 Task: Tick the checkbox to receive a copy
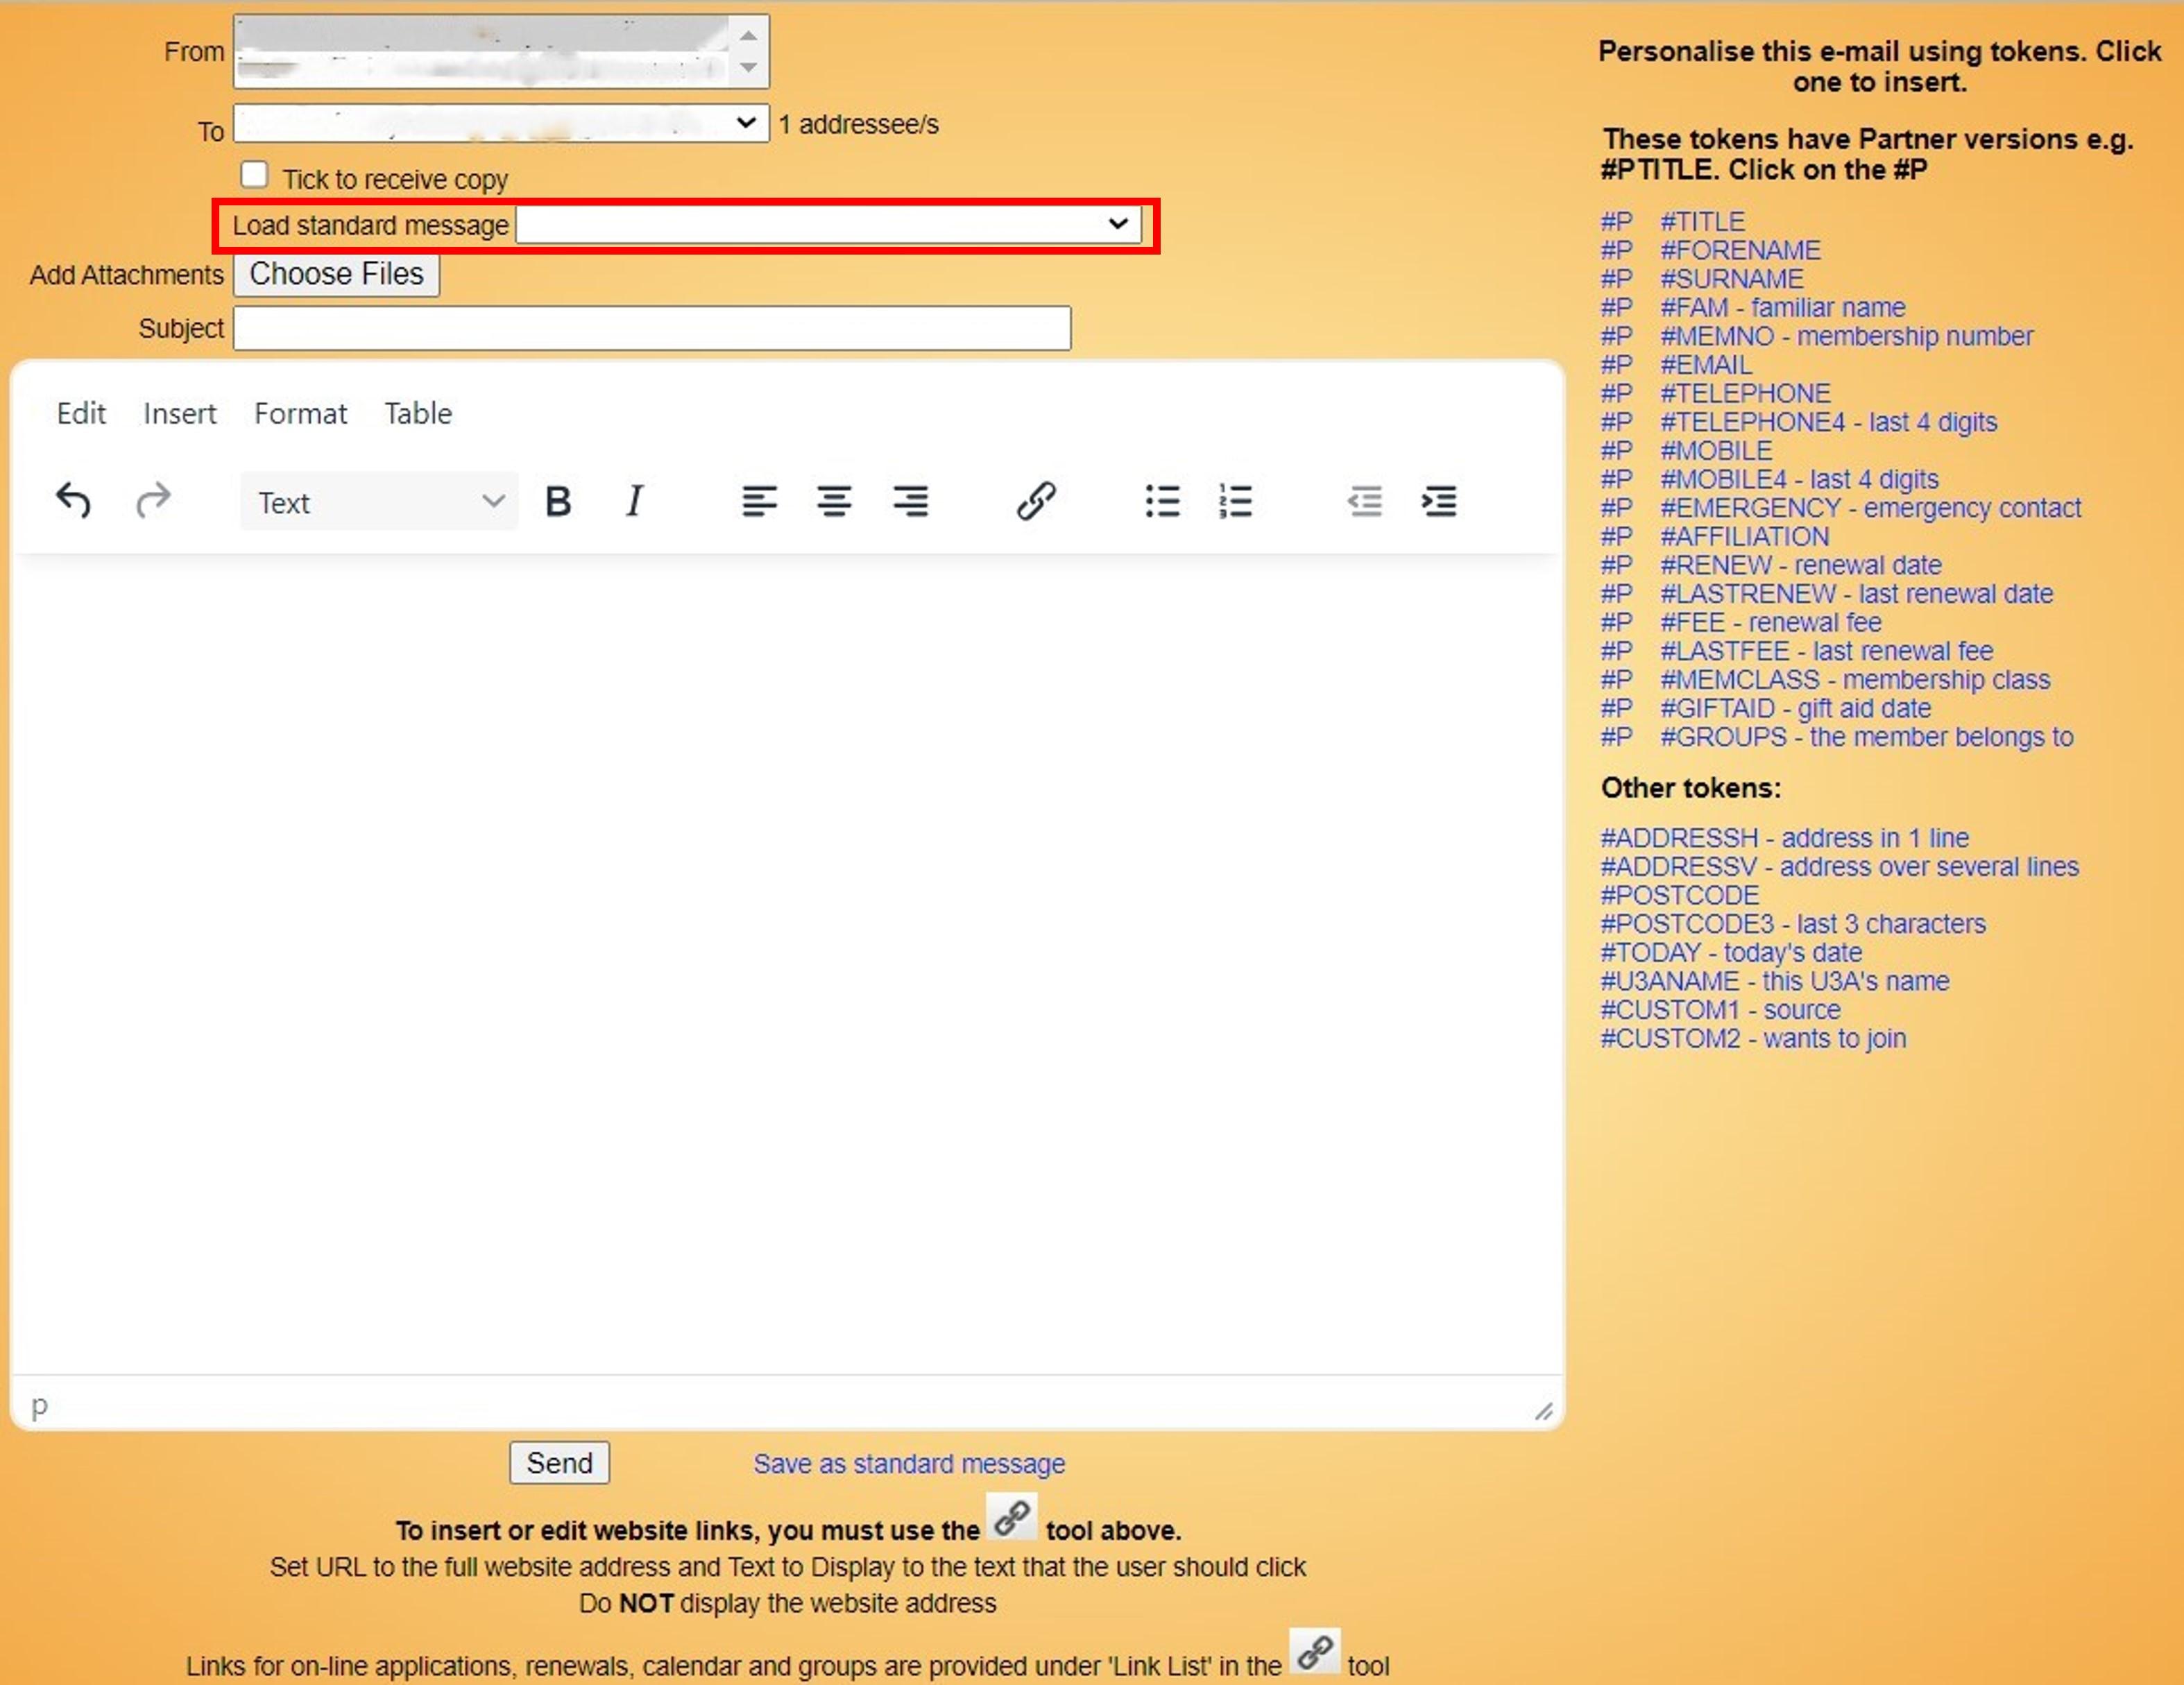point(254,174)
